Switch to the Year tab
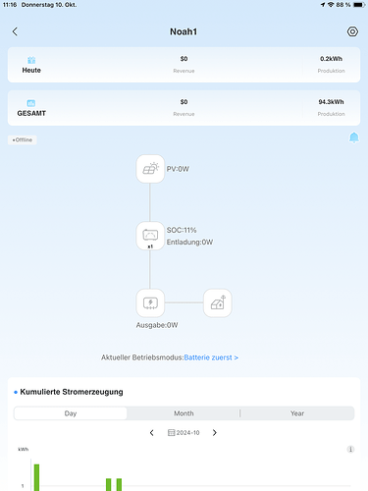The height and width of the screenshot is (491, 368). (x=297, y=413)
